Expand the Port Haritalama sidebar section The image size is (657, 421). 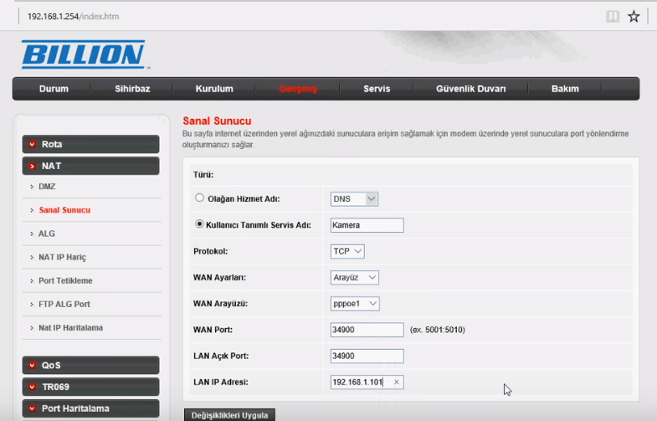point(91,408)
